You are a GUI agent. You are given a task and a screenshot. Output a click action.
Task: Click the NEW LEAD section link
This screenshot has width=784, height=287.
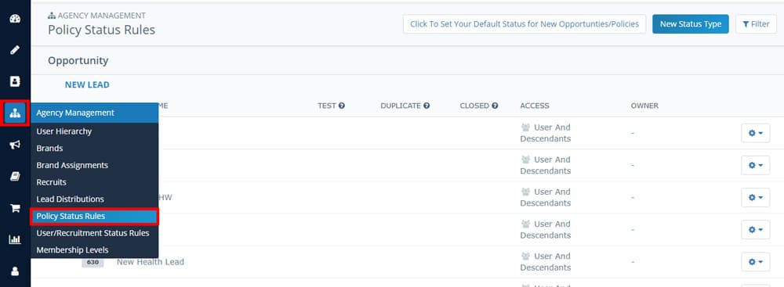(x=87, y=85)
